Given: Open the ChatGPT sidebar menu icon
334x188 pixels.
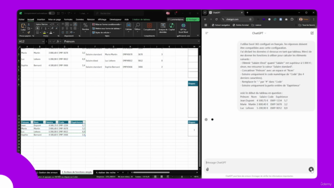Looking at the screenshot, I should [207, 33].
